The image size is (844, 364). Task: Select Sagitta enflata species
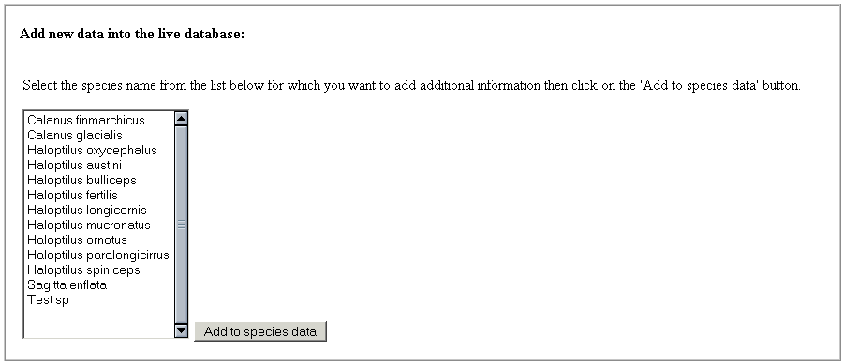(99, 285)
